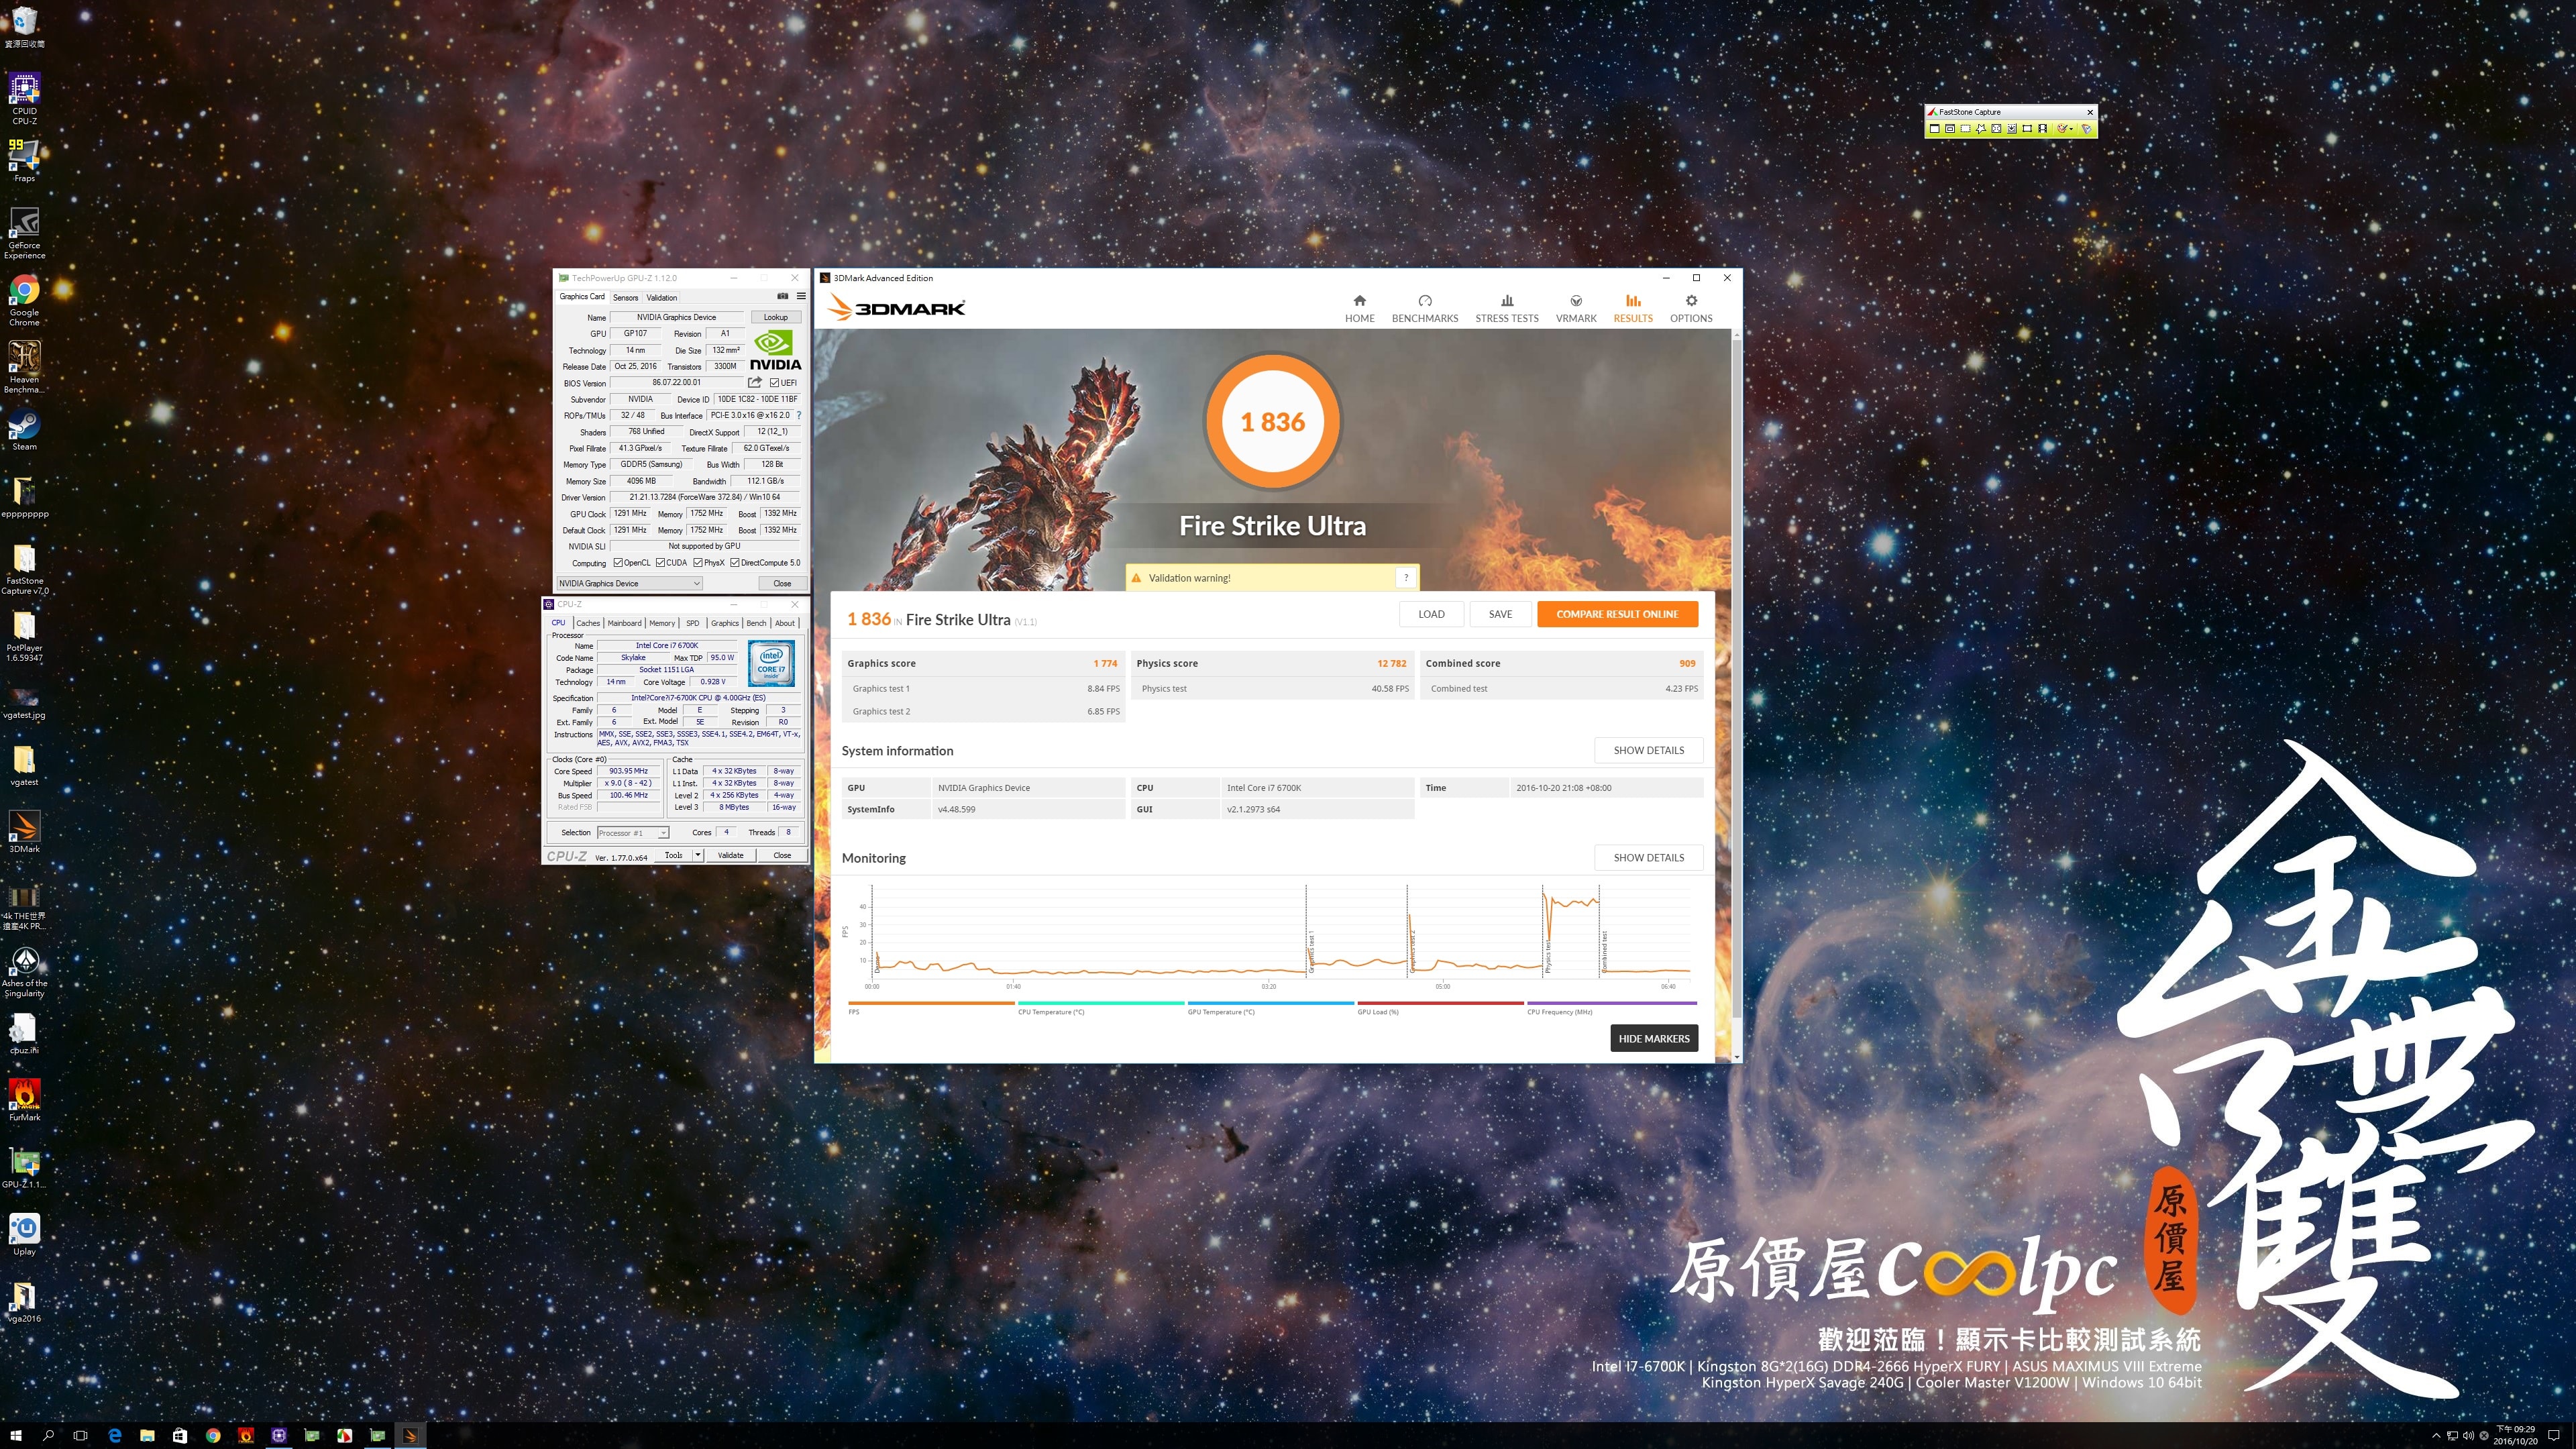Viewport: 2576px width, 1449px height.
Task: Switch to Bench tab in CPU-Z
Action: (757, 623)
